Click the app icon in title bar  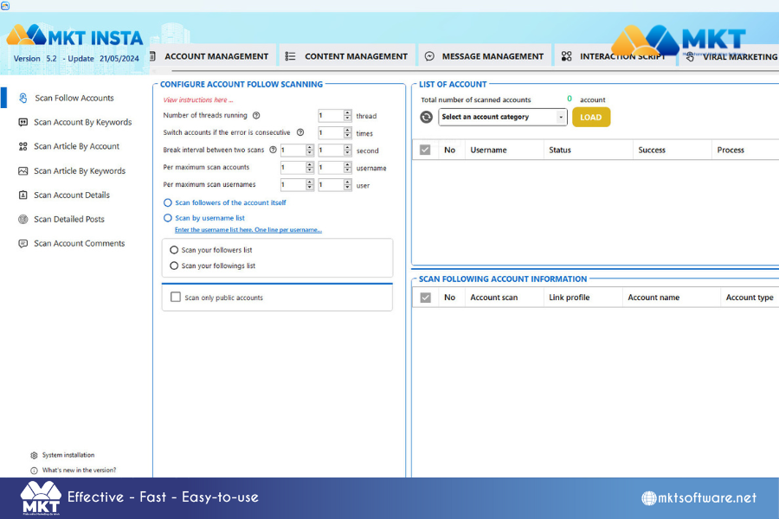coord(5,5)
